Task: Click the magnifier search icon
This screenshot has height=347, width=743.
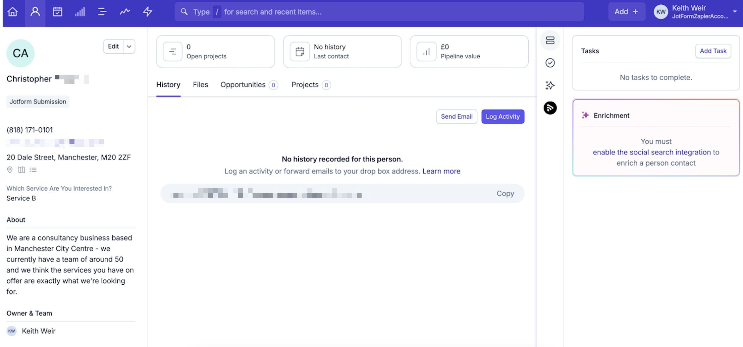Action: [x=184, y=12]
